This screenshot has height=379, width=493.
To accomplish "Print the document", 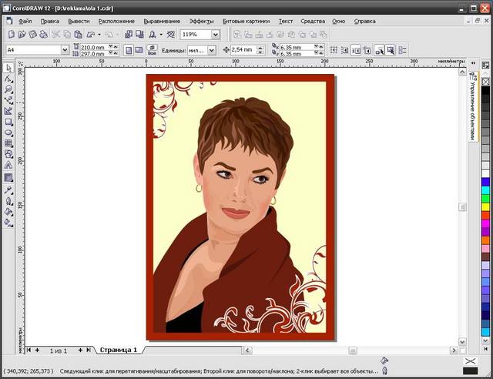I will [x=44, y=35].
